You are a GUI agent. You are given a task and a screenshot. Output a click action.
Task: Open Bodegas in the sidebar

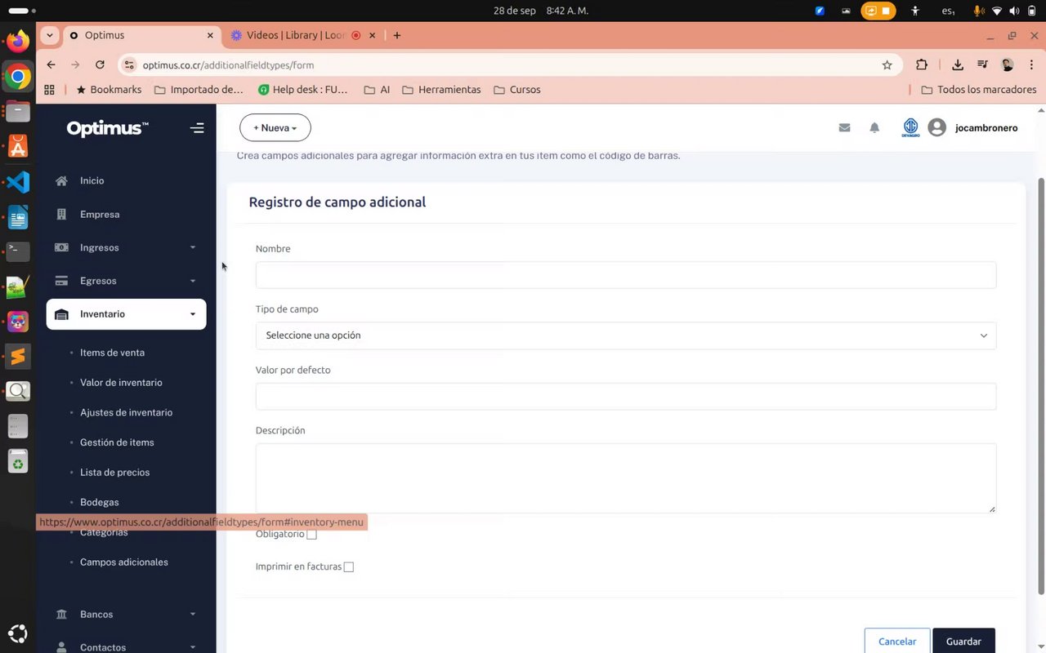(100, 503)
